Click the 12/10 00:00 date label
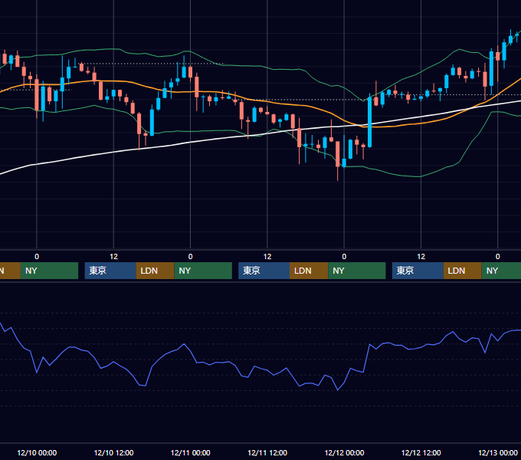This screenshot has width=521, height=460. pos(37,452)
